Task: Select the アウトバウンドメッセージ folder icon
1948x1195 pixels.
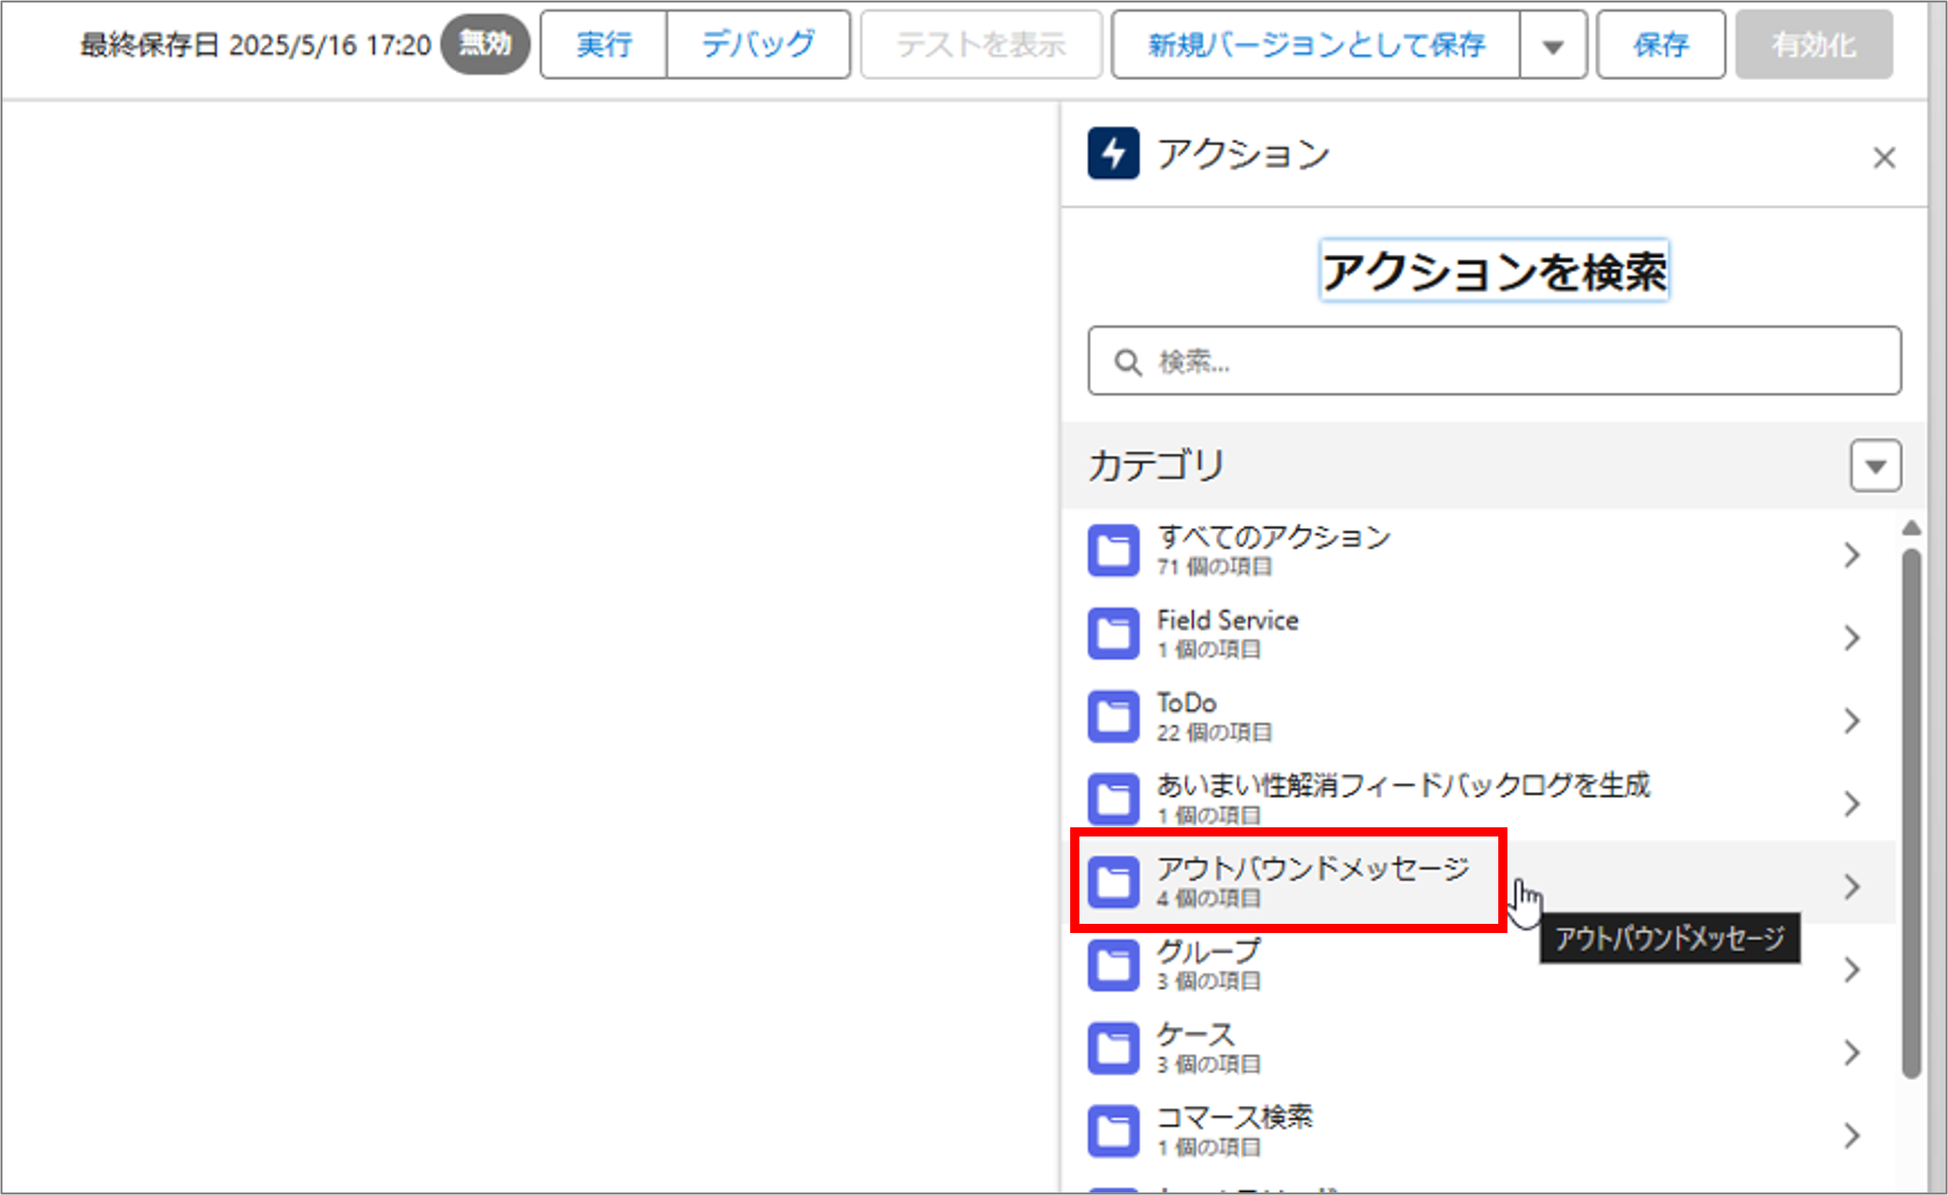Action: pos(1114,882)
